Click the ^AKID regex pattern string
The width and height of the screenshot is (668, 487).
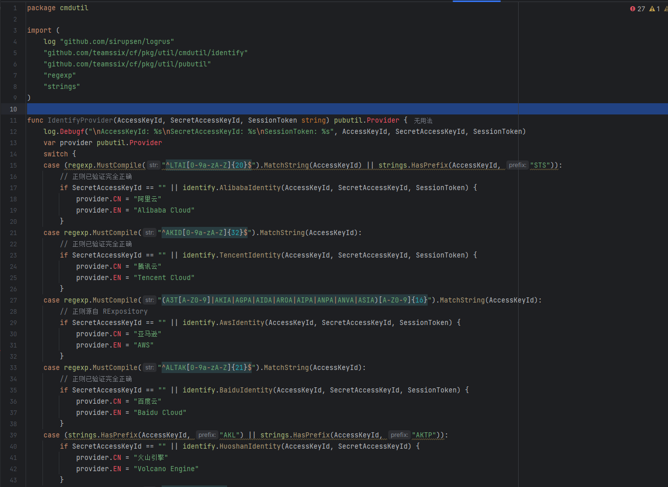point(205,233)
